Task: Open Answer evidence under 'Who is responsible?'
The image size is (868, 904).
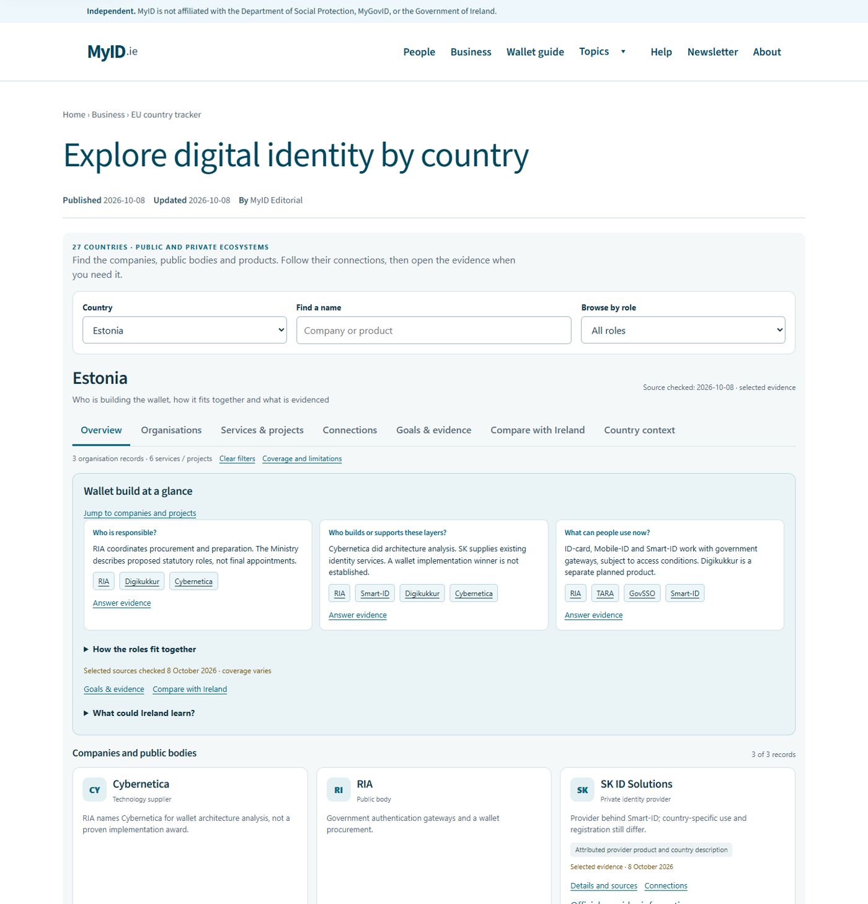Action: [122, 603]
